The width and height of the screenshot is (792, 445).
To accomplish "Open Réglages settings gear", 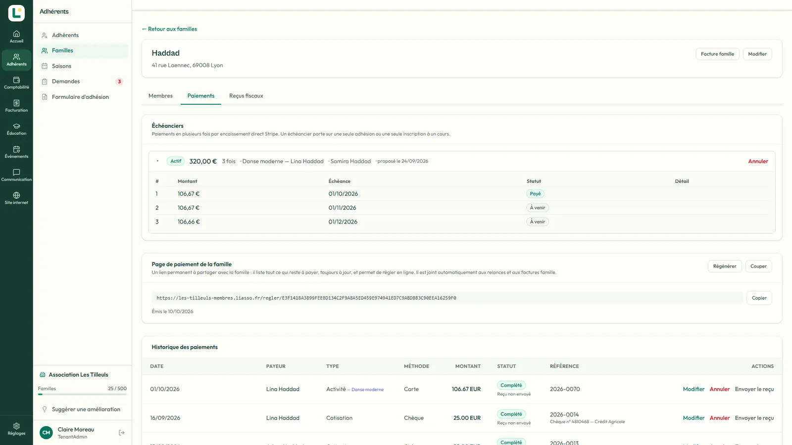I will 16,429.
